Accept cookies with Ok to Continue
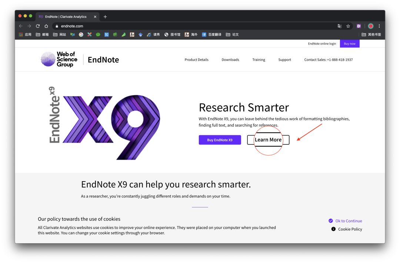This screenshot has height=263, width=400. tap(346, 221)
